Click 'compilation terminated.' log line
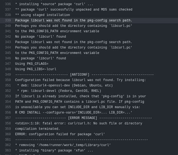The height and width of the screenshot is (155, 178). (x=38, y=129)
